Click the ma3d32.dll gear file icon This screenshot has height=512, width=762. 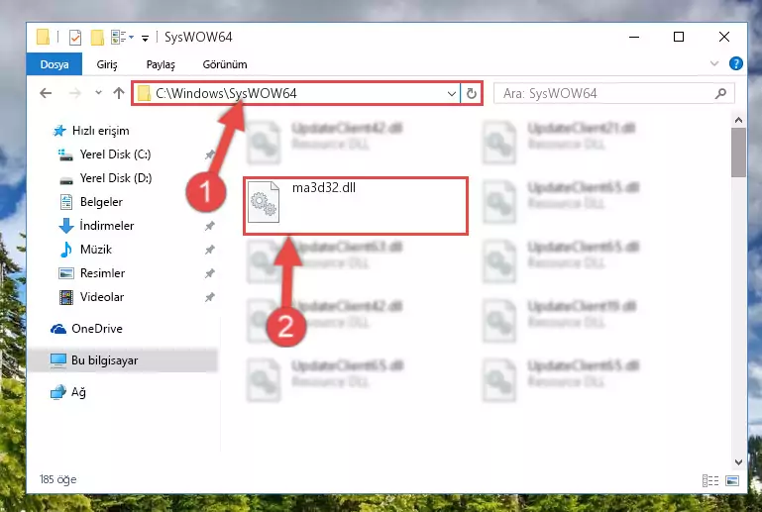click(x=264, y=202)
